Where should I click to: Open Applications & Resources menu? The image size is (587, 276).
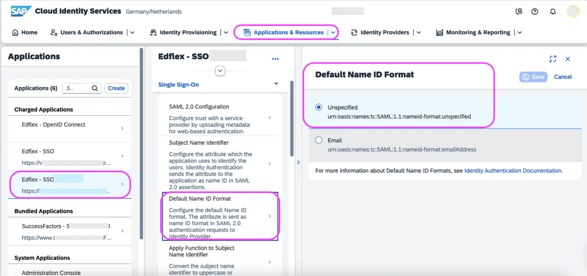283,33
